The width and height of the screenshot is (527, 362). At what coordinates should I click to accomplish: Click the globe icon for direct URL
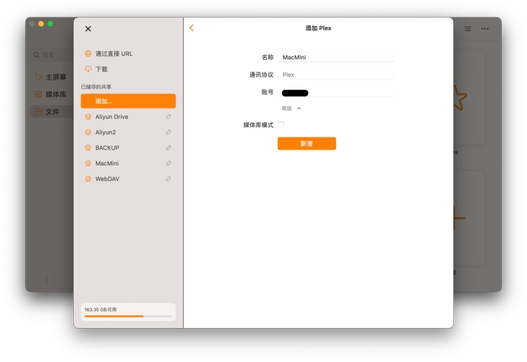[x=88, y=54]
